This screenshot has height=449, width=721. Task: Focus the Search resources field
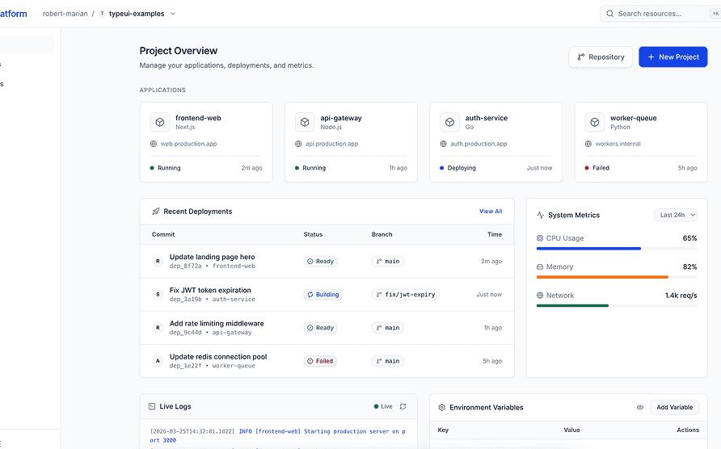660,14
